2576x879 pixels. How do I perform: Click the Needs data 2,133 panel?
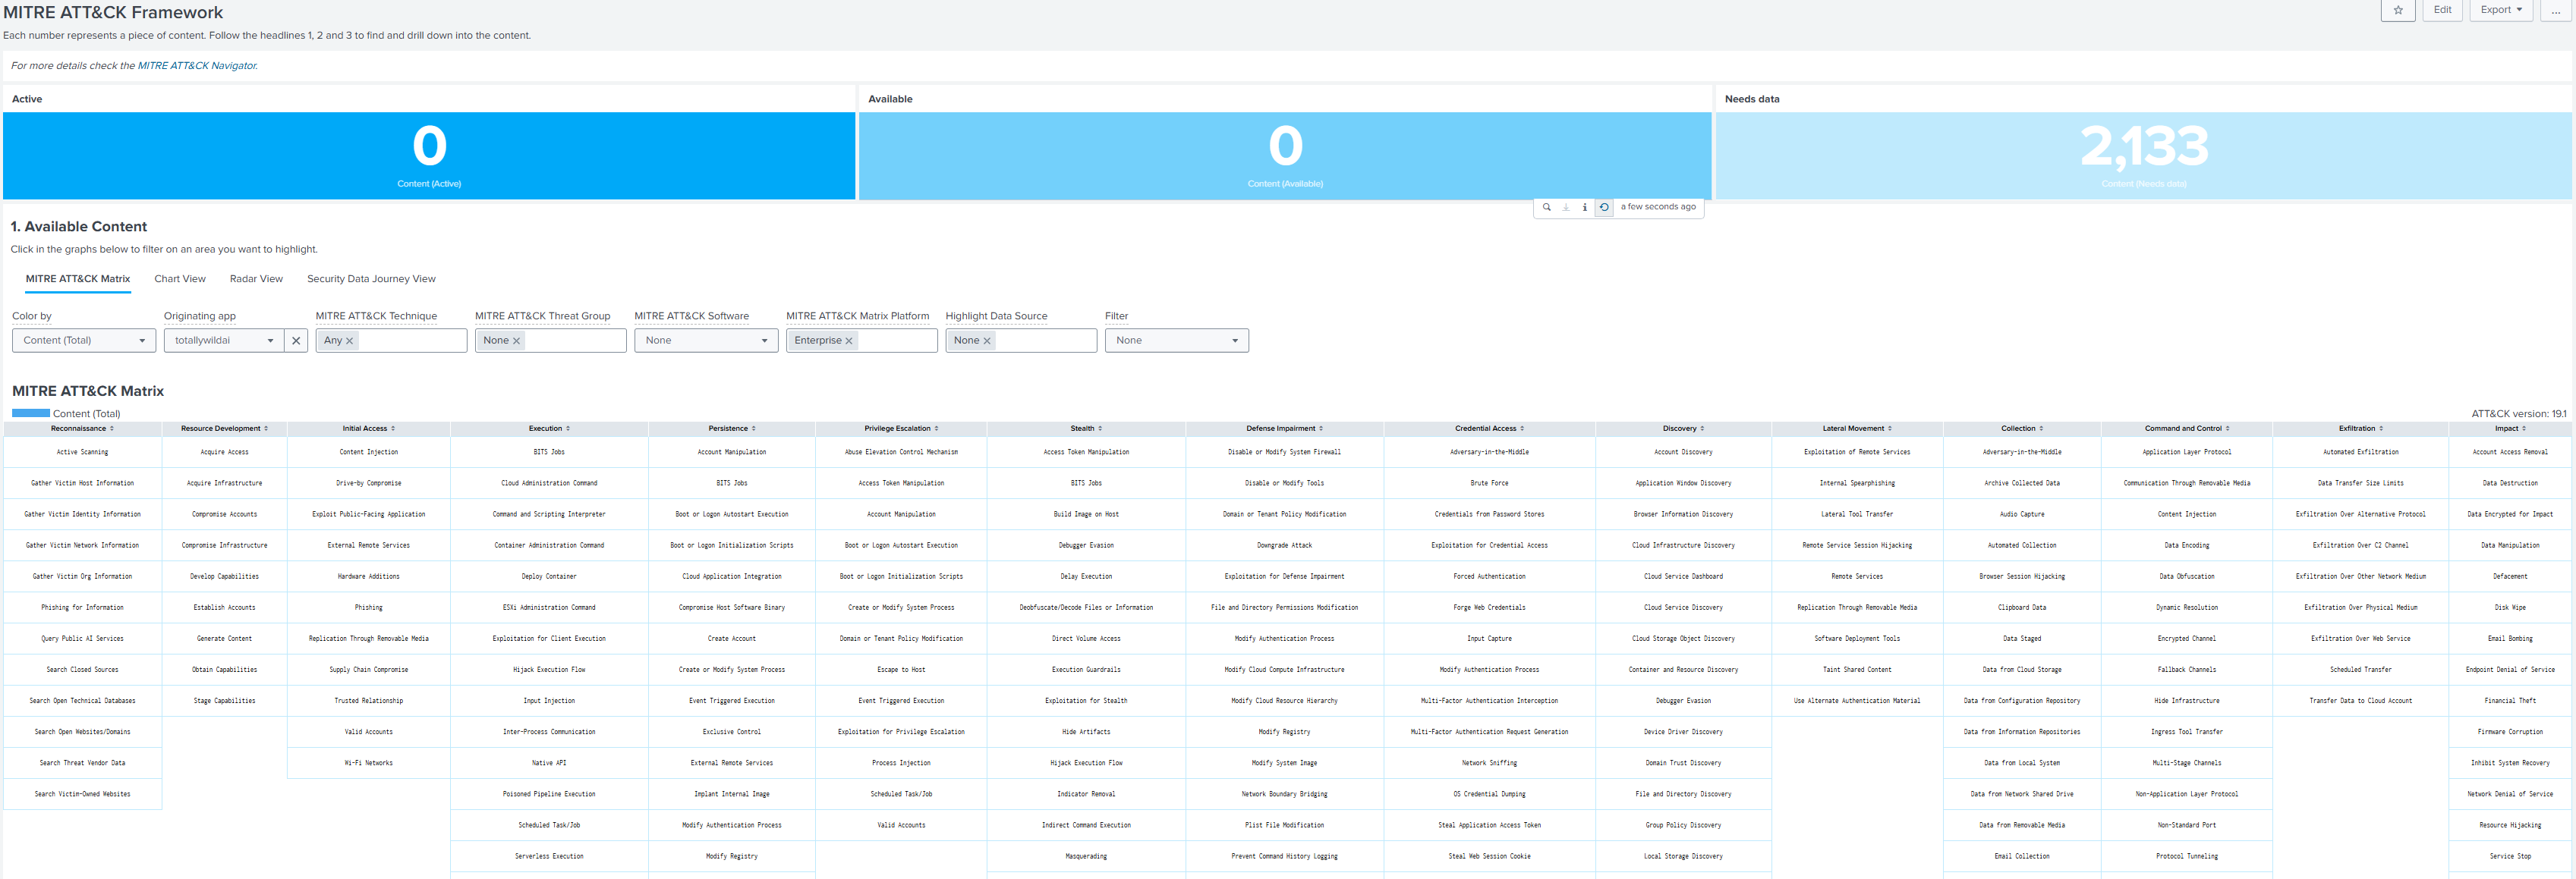[2143, 155]
